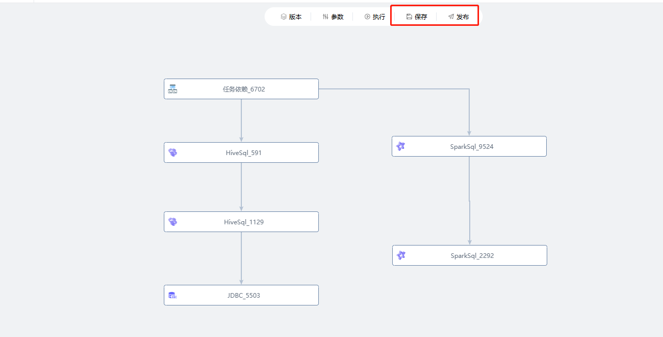
Task: Click the 执行 play circle icon
Action: click(x=367, y=17)
